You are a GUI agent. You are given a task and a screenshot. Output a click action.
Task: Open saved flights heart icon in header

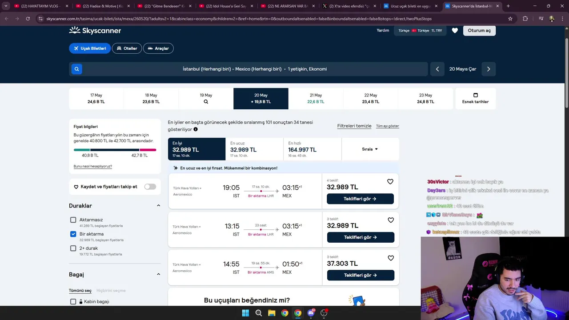click(455, 31)
